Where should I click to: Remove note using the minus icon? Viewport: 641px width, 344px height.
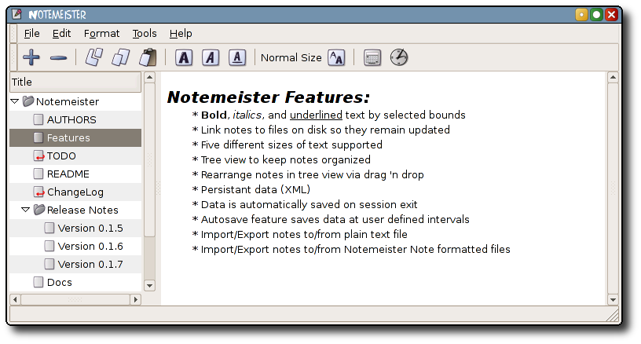[58, 58]
